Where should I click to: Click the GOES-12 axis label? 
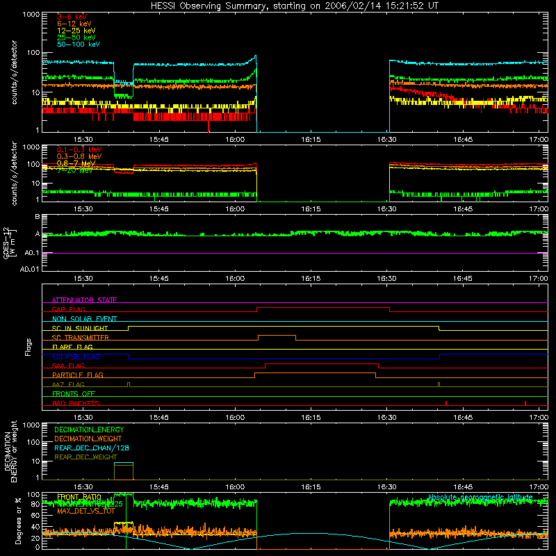[9, 243]
